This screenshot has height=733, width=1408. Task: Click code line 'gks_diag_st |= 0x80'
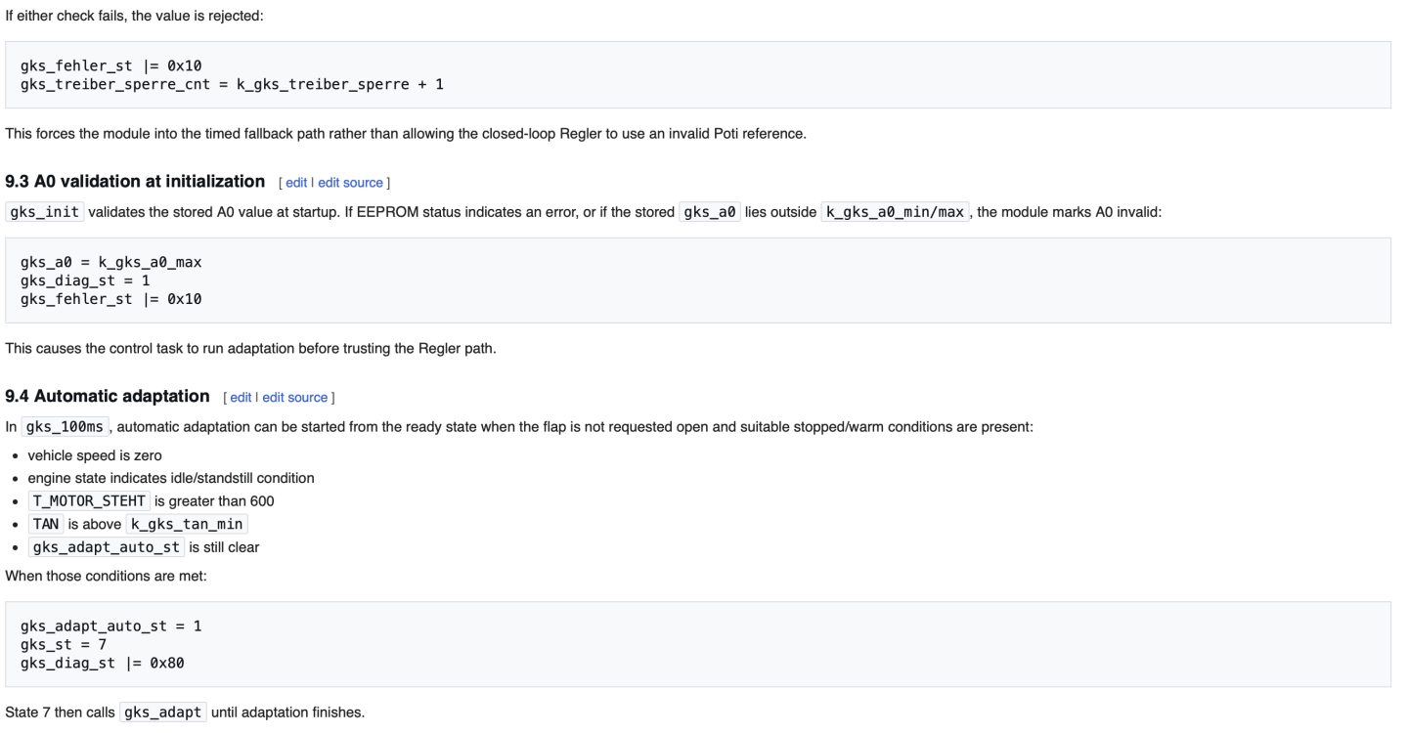pyautogui.click(x=102, y=664)
